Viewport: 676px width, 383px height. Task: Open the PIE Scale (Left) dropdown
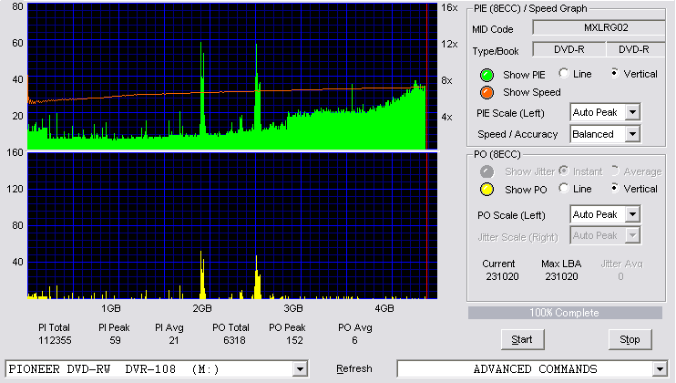coord(632,112)
